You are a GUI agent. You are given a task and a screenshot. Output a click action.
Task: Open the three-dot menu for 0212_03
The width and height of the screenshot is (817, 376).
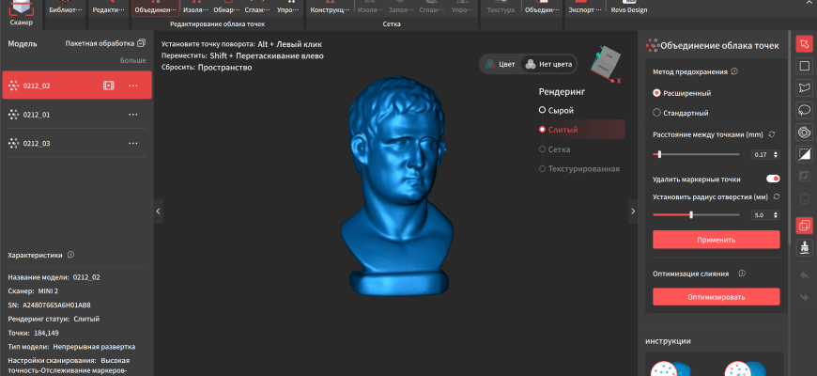(133, 143)
